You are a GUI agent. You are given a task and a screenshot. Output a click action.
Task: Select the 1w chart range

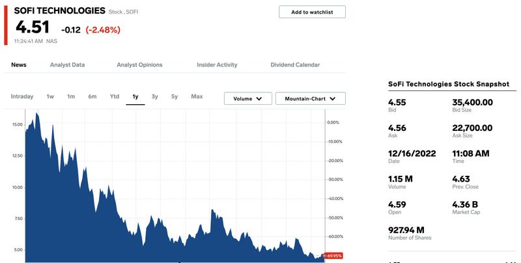(50, 96)
